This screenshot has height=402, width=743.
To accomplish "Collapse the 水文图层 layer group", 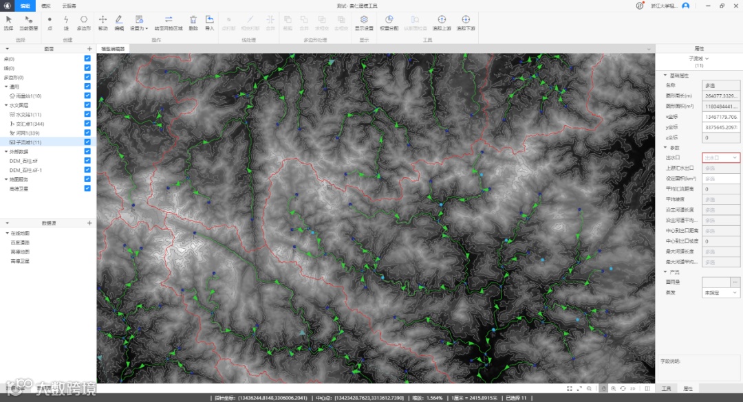I will (6, 105).
